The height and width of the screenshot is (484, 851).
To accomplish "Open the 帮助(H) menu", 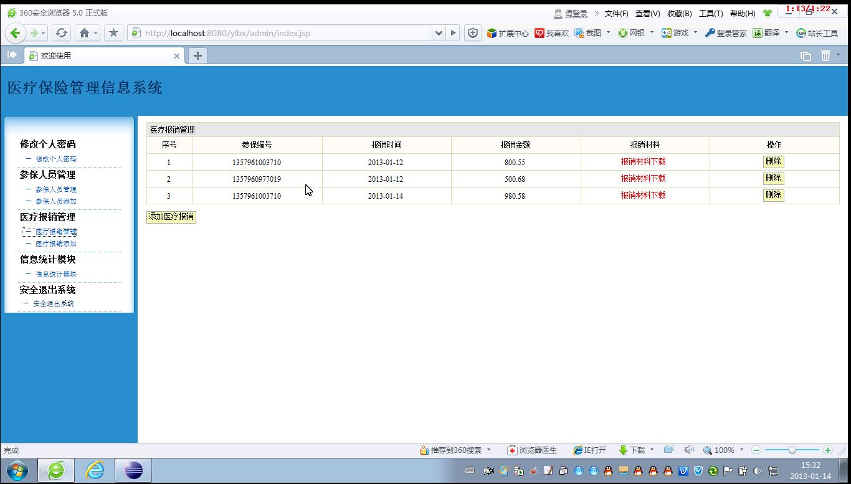I will [x=743, y=13].
